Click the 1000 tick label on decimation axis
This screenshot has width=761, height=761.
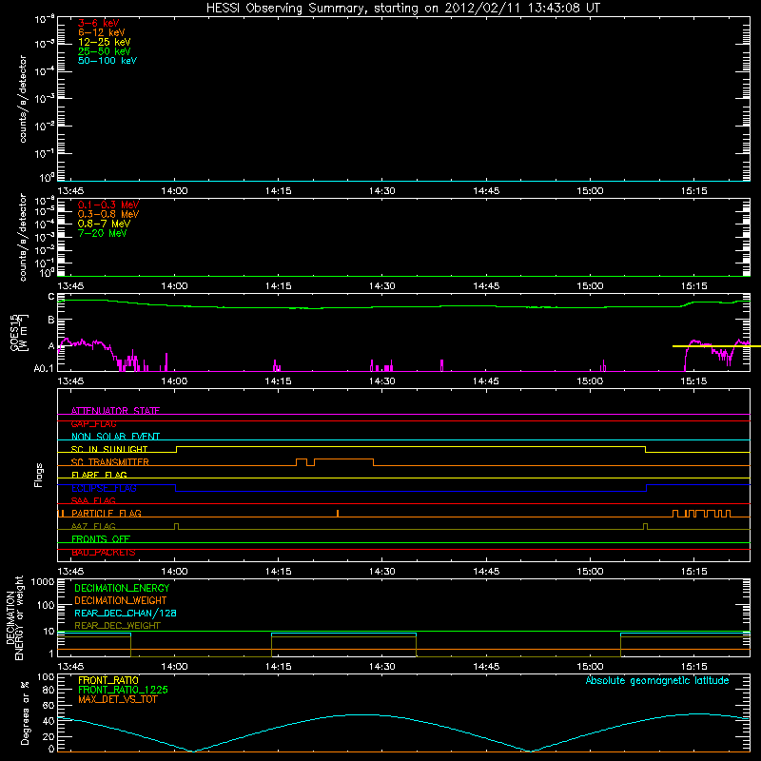(x=42, y=582)
